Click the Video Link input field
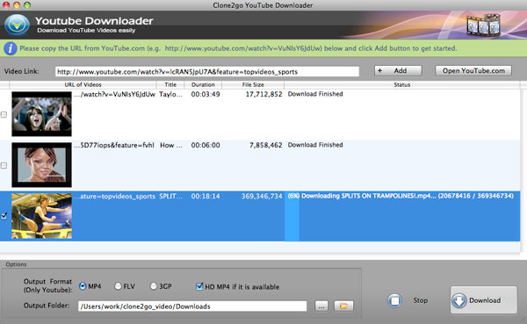This screenshot has height=324, width=527. 207,72
